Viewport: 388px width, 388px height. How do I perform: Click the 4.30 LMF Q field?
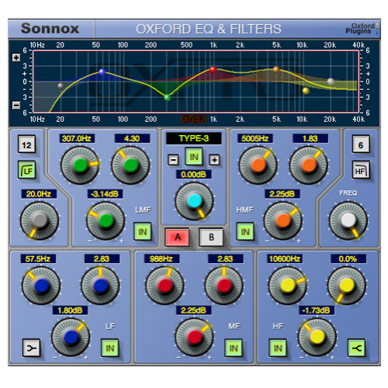tap(132, 138)
